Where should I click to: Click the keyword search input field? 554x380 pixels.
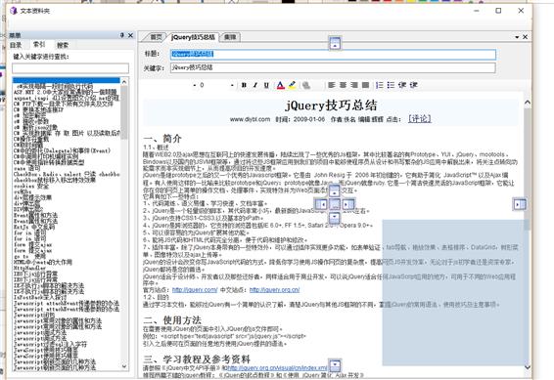[70, 68]
